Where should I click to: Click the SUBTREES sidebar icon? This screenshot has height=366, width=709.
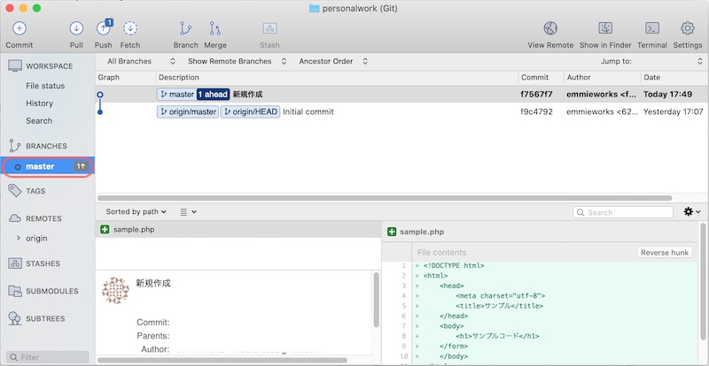coord(15,318)
